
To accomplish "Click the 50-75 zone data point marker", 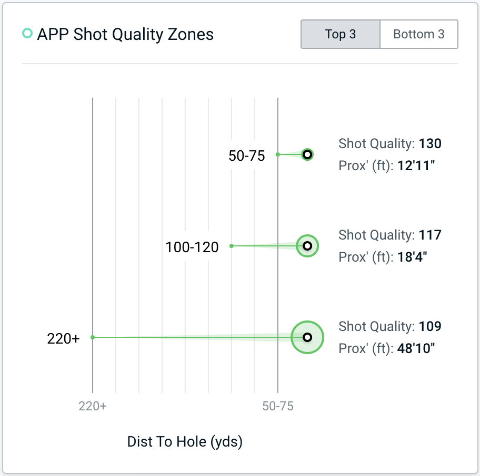I will point(307,154).
